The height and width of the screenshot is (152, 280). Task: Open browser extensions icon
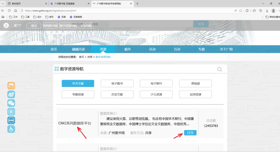pyautogui.click(x=247, y=11)
